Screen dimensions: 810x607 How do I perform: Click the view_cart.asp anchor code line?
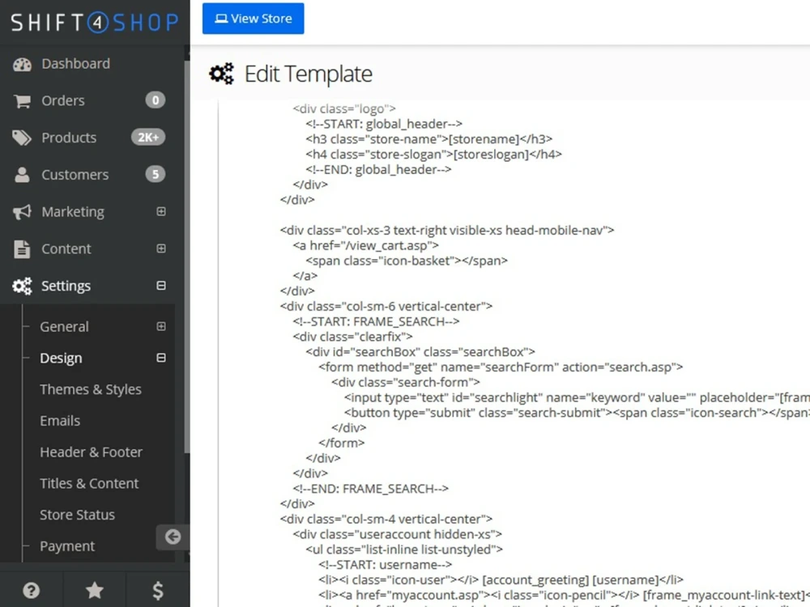pyautogui.click(x=366, y=246)
